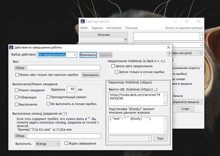Check Запуск только в случае ошибки
Image resolution: width=220 pixels, height=156 pixels.
(x=116, y=72)
